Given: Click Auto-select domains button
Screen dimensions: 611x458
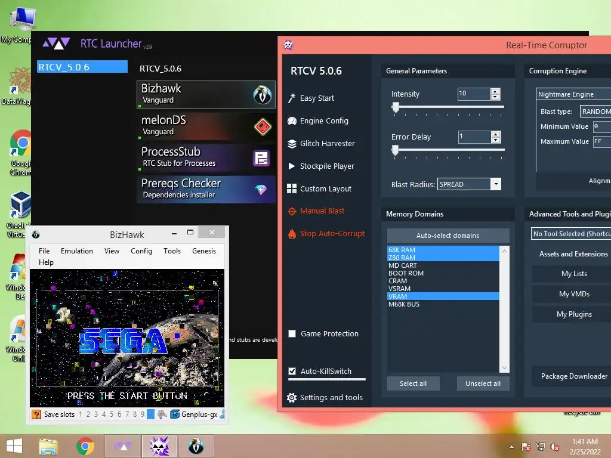Looking at the screenshot, I should [x=448, y=235].
